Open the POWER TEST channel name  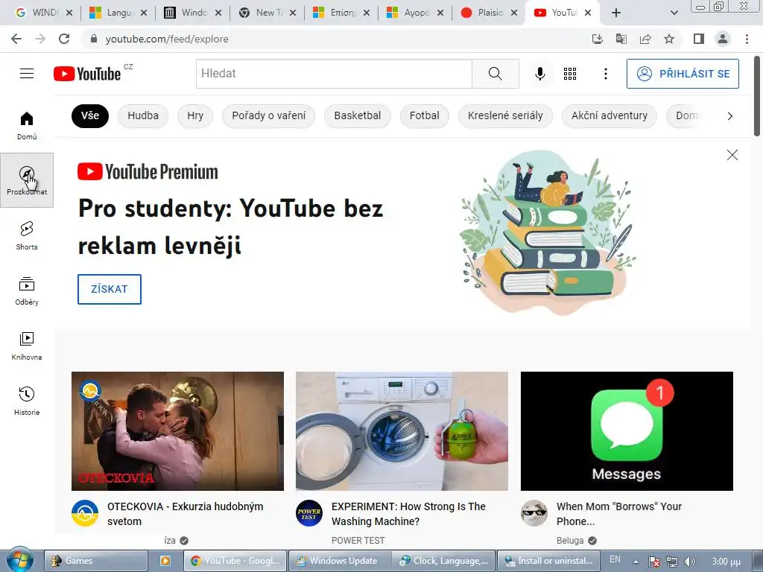tap(358, 541)
